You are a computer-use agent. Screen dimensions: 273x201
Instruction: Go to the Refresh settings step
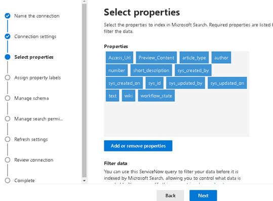click(x=31, y=139)
